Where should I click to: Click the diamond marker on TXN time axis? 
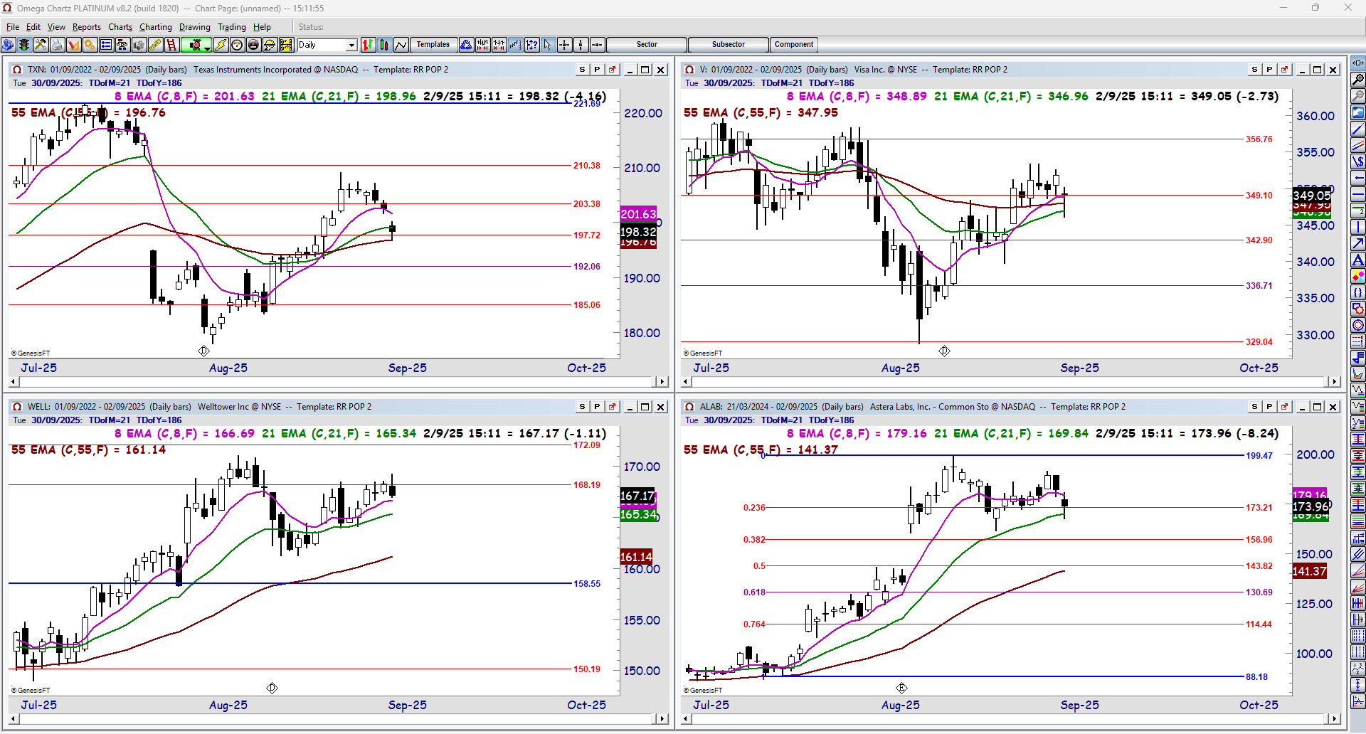click(x=203, y=351)
